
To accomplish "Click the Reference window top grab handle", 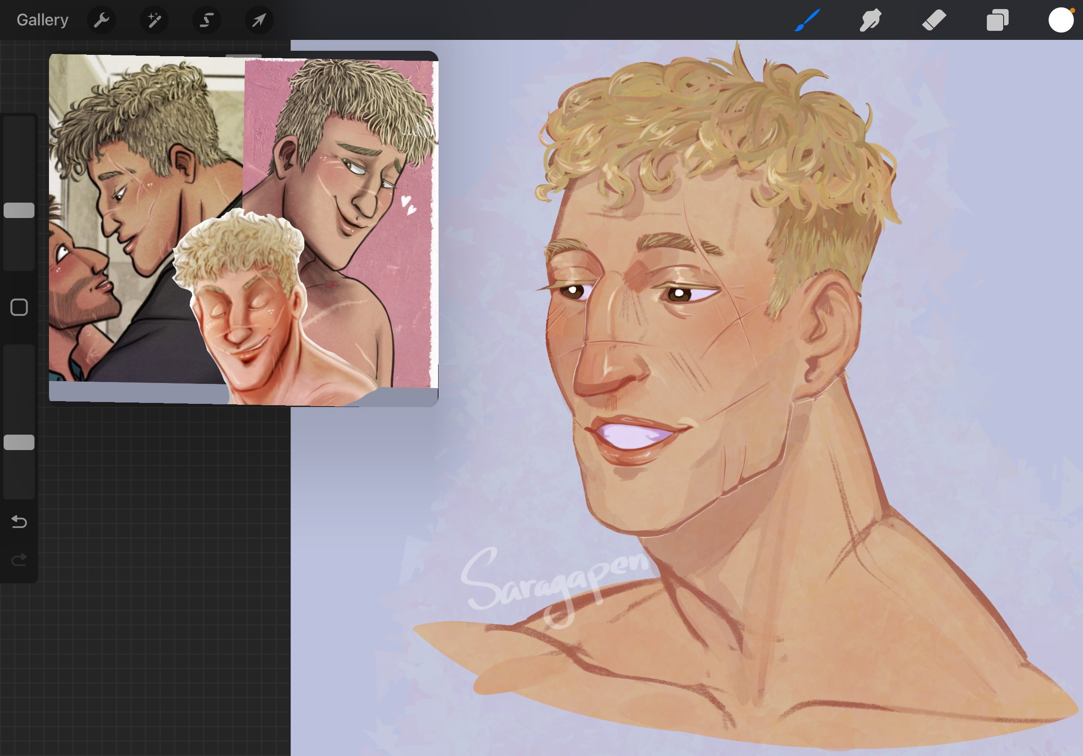I will pos(244,56).
